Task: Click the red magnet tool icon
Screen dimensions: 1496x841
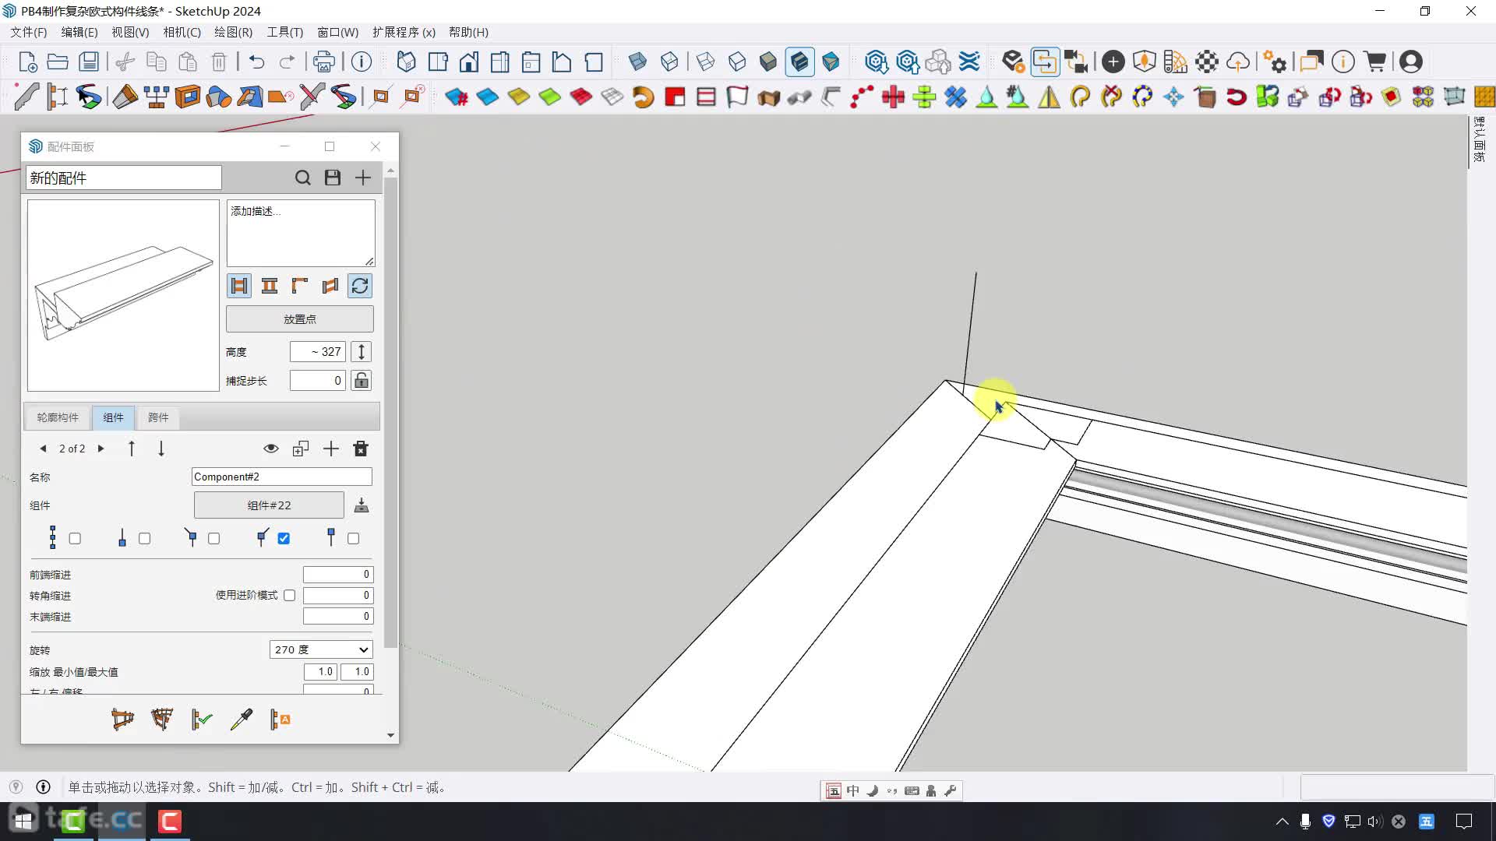Action: (1237, 97)
